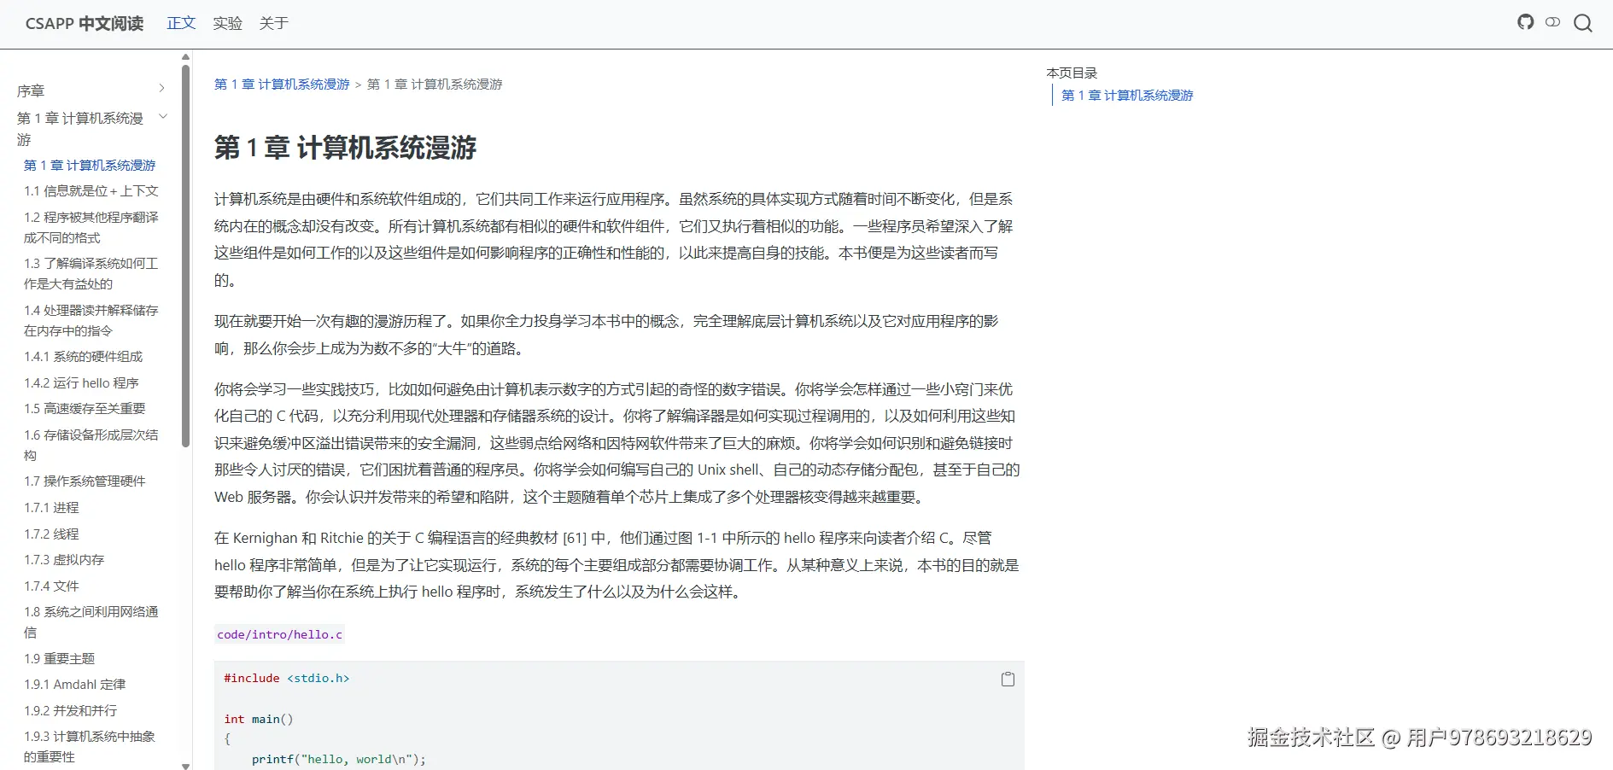The width and height of the screenshot is (1613, 770).
Task: Click the page heading 第 1 章 计算机系统漫游
Action: [346, 148]
